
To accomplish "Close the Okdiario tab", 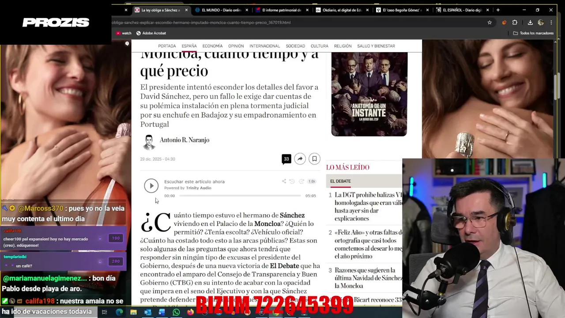I will click(367, 10).
